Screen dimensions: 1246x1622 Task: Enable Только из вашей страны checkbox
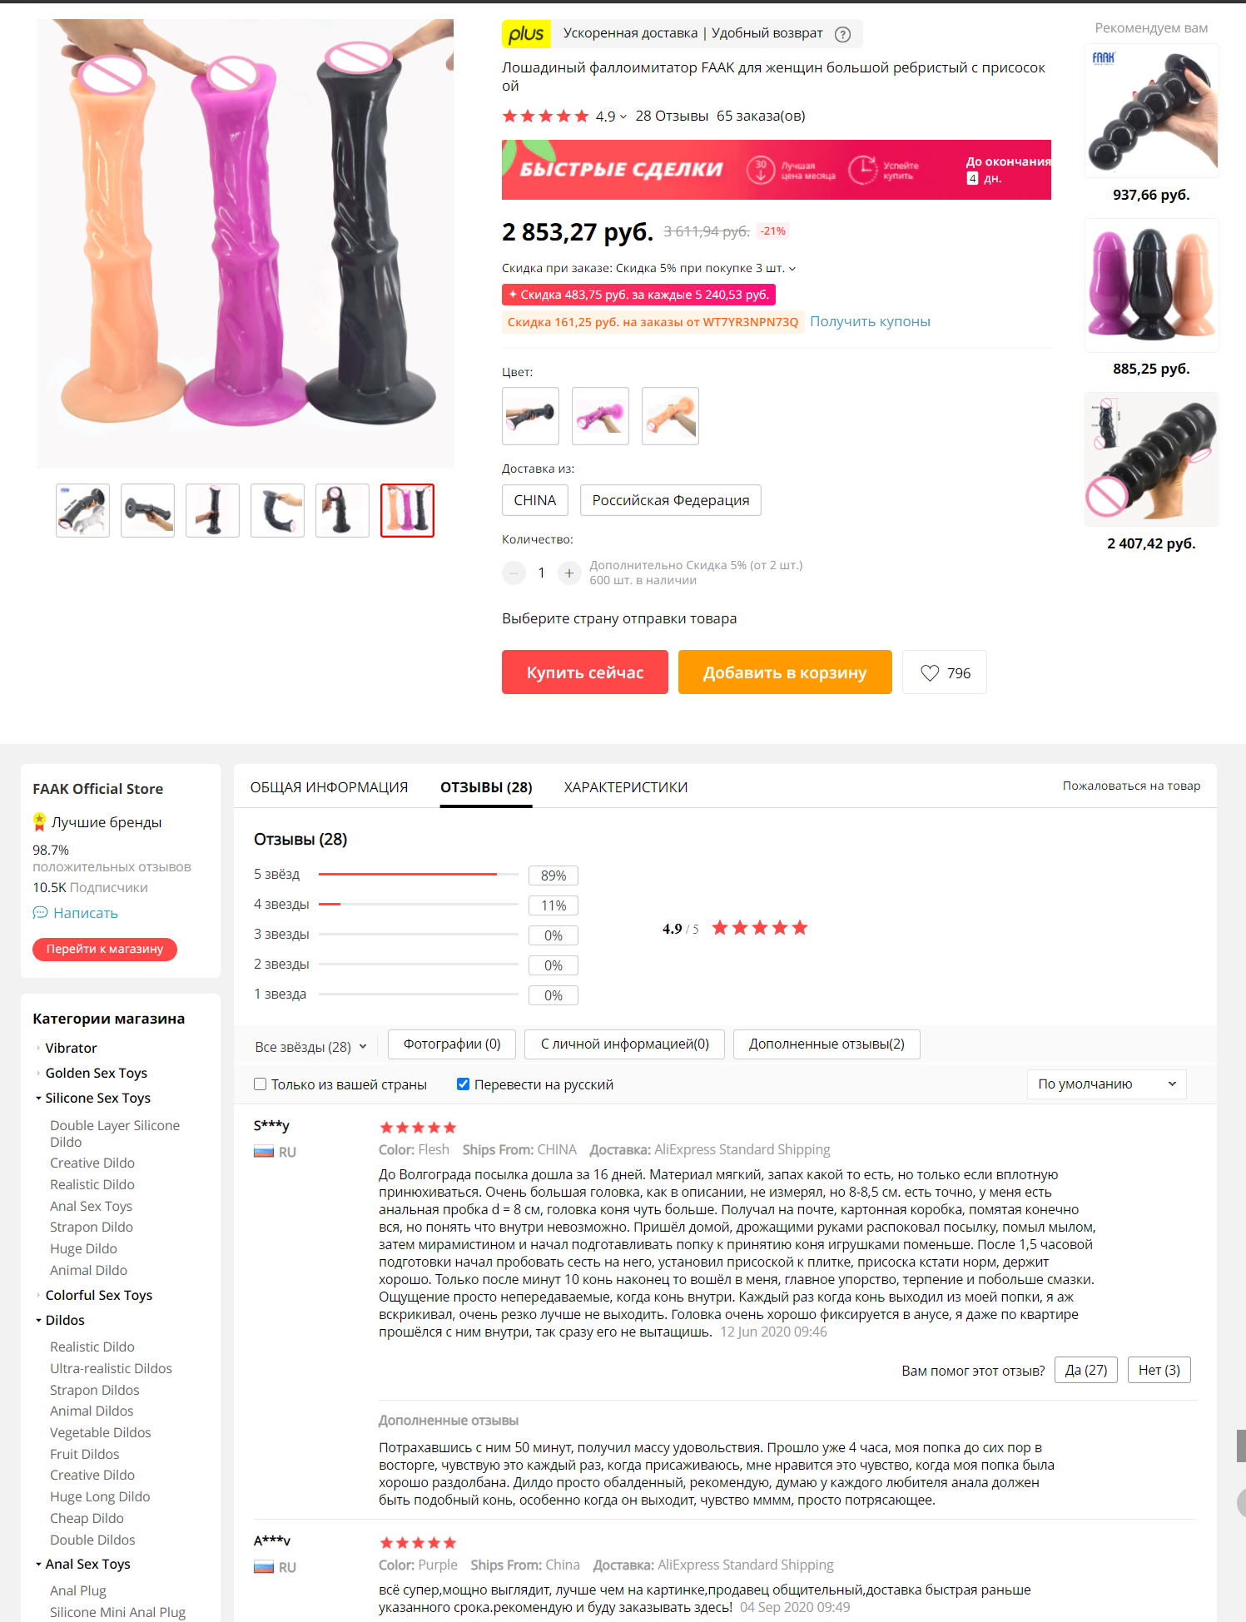[261, 1084]
